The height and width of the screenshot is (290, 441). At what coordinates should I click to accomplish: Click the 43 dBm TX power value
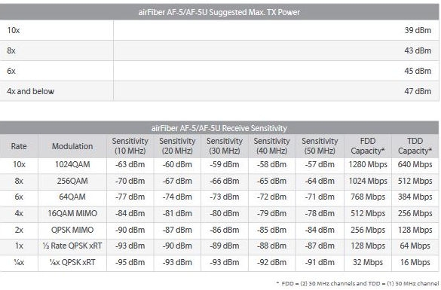pos(418,50)
